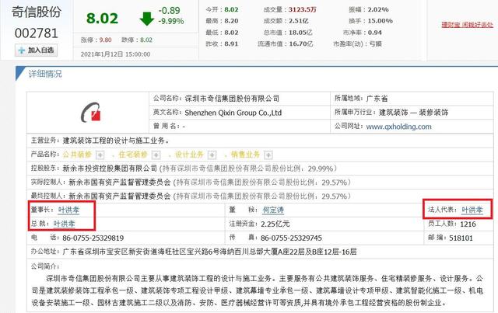Image resolution: width=498 pixels, height=313 pixels.
Task: Click the 详细情况 section header
Action: [x=45, y=74]
